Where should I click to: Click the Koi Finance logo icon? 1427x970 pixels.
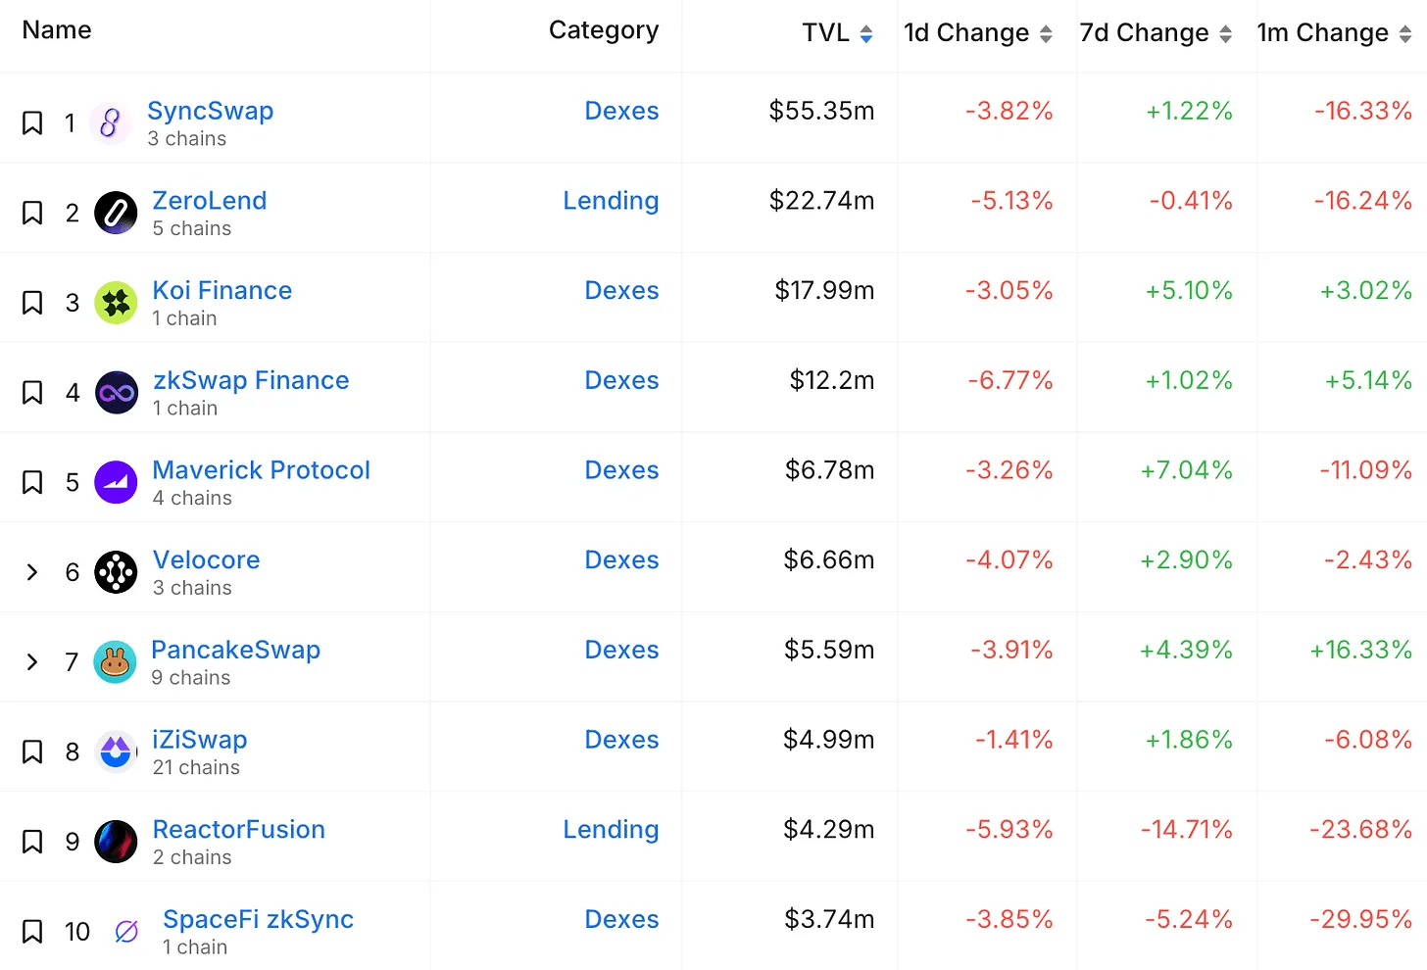click(116, 303)
